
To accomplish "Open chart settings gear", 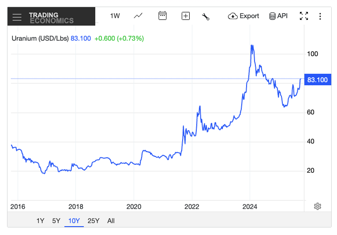I will [318, 206].
